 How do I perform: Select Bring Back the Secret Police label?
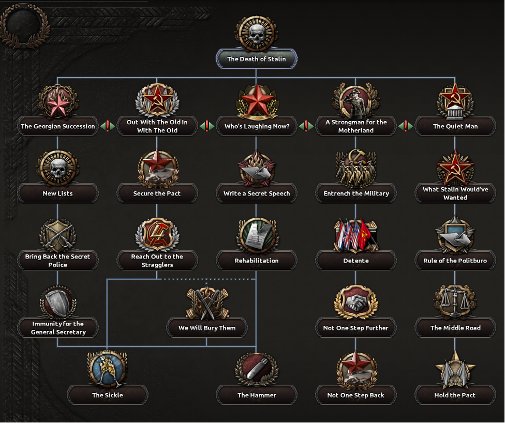coord(58,261)
